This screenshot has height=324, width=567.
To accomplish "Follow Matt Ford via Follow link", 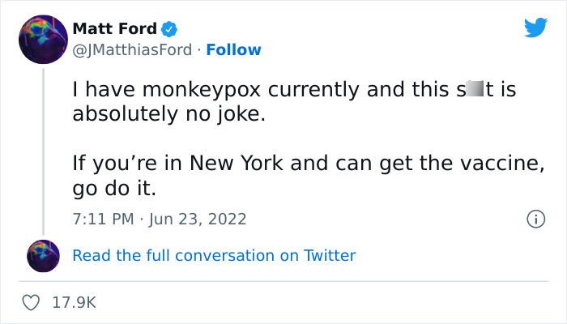I will pos(233,50).
